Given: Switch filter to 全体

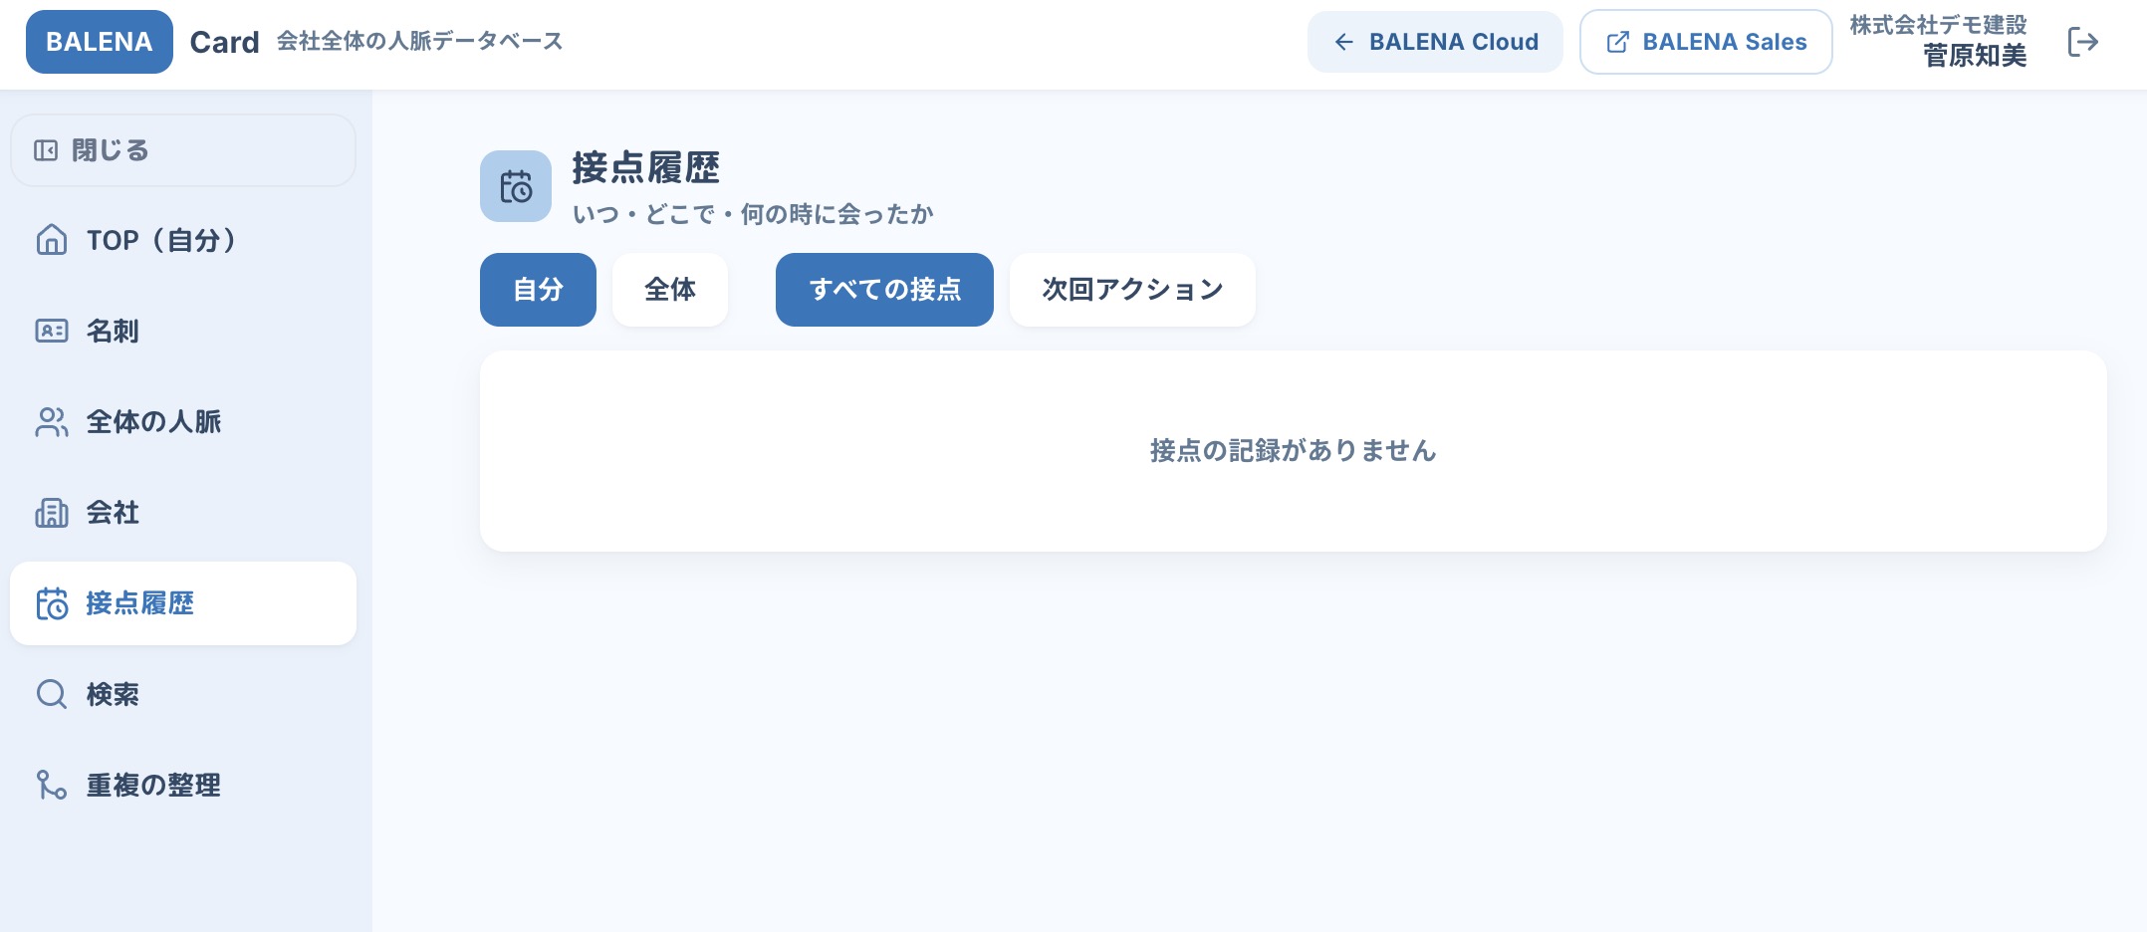Looking at the screenshot, I should coord(670,290).
